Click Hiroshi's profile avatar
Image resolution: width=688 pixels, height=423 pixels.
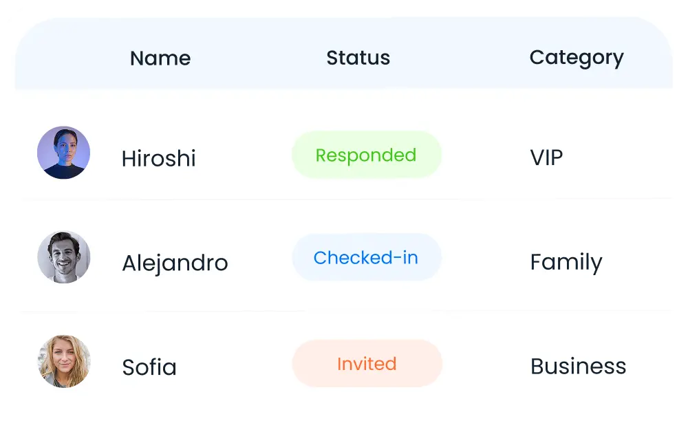(x=63, y=153)
